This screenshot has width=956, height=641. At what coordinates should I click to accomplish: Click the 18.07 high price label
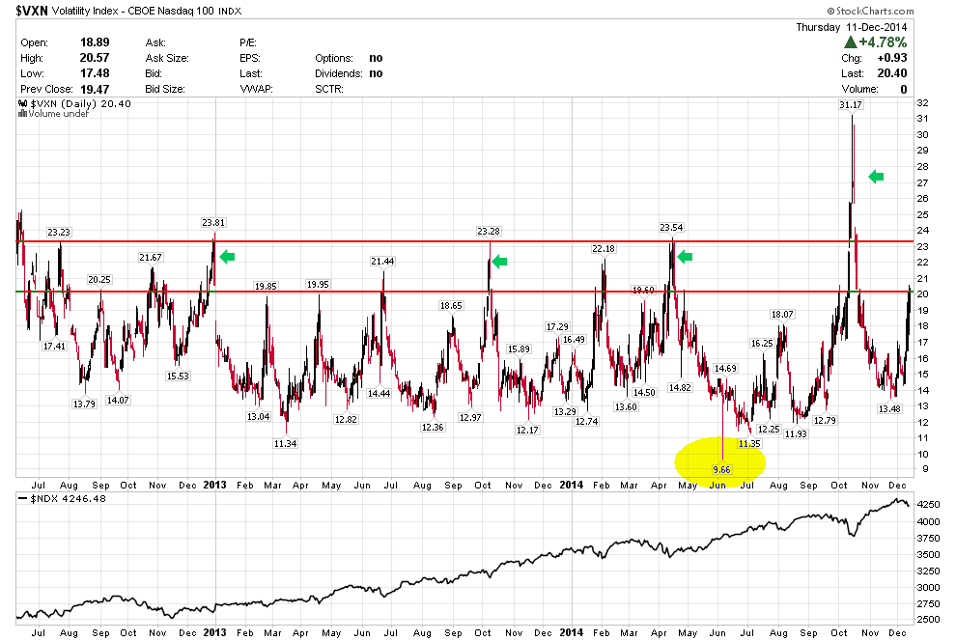[x=782, y=315]
